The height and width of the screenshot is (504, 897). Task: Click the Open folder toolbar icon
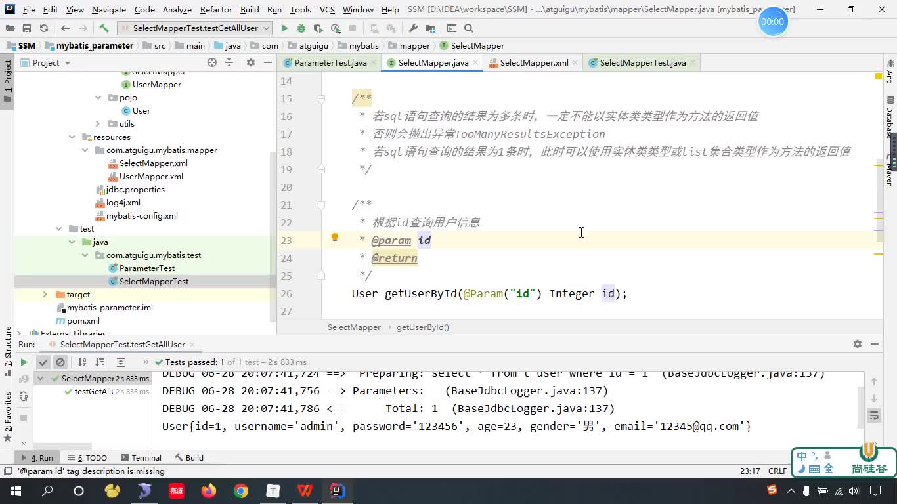coord(10,28)
